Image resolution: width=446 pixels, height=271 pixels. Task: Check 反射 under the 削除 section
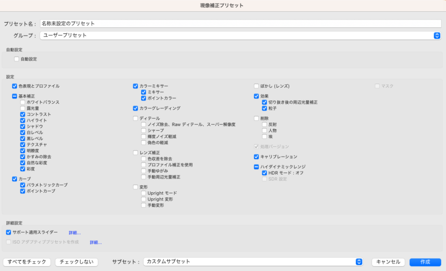265,124
